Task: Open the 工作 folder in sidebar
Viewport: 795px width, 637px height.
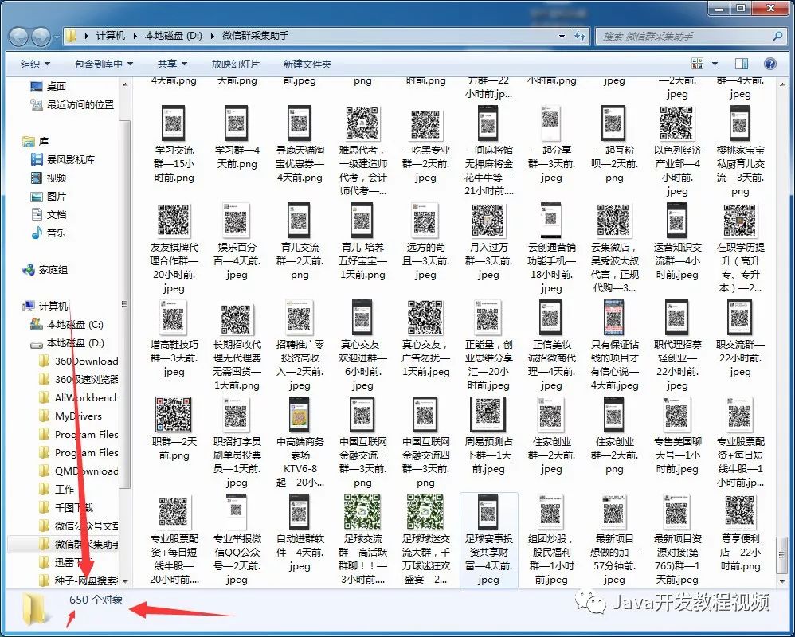Action: (x=57, y=489)
